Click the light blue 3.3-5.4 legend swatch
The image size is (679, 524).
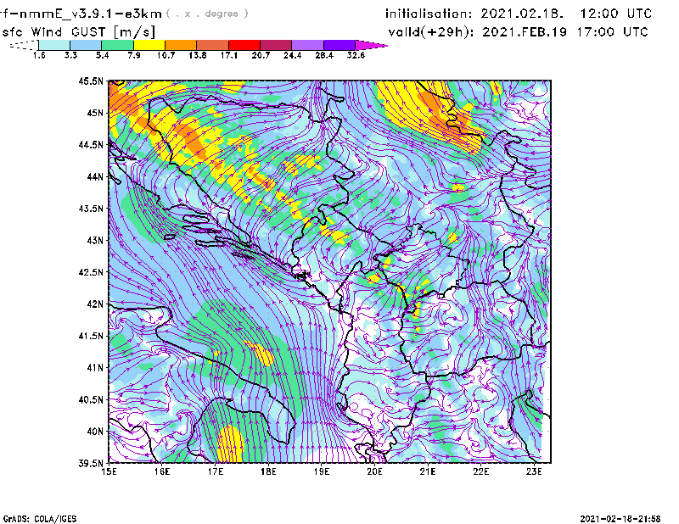[86, 45]
